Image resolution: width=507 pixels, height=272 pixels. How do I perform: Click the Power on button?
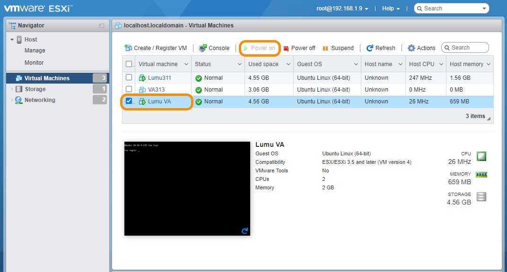(x=259, y=48)
